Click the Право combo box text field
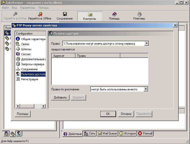 coord(104,44)
